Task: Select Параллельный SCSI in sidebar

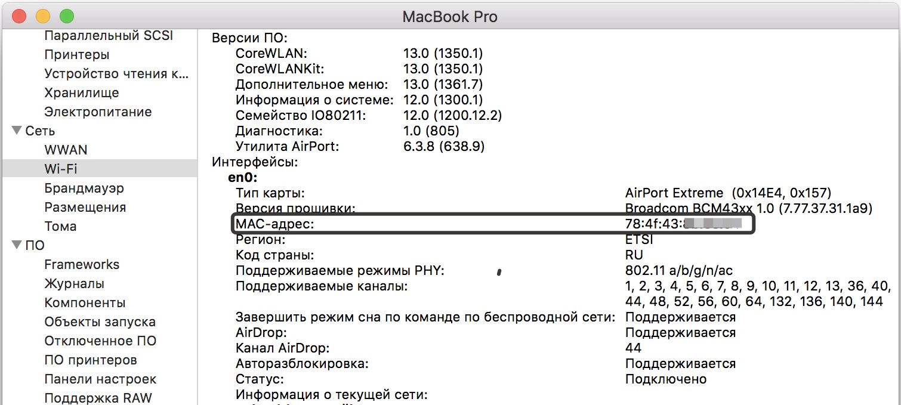Action: (x=109, y=36)
